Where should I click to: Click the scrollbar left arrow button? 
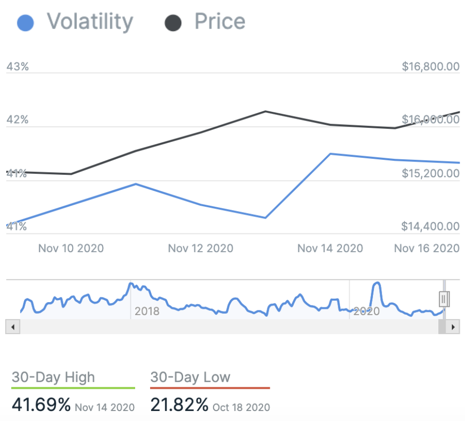(13, 327)
